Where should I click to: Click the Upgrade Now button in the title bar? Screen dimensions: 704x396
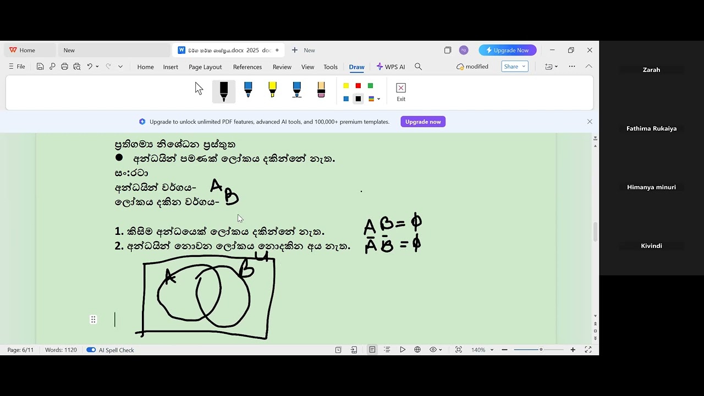[x=508, y=50]
